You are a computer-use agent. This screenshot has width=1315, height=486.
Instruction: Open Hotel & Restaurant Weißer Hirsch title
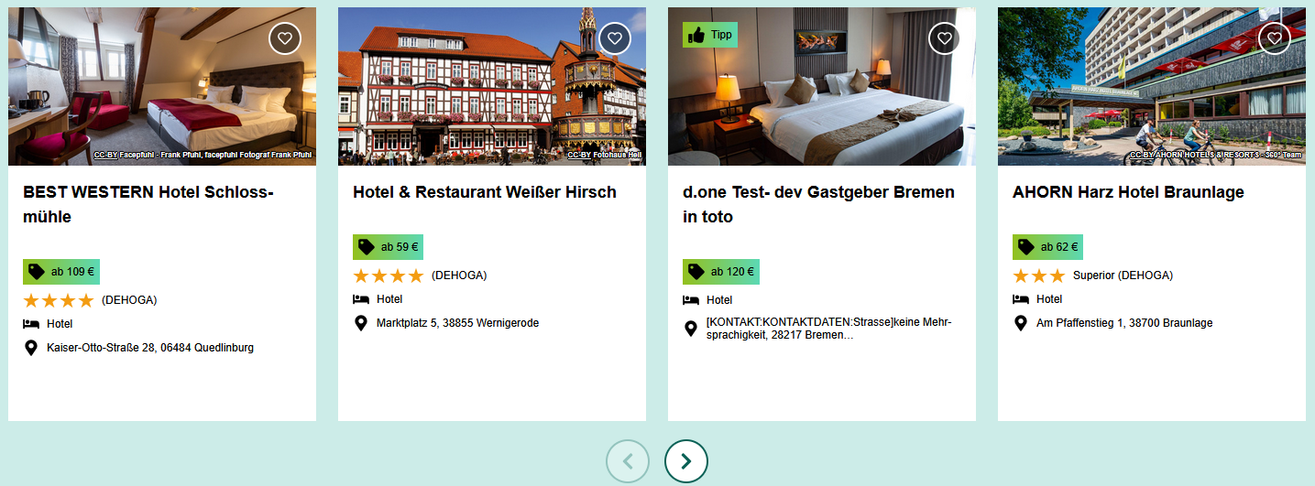click(485, 192)
